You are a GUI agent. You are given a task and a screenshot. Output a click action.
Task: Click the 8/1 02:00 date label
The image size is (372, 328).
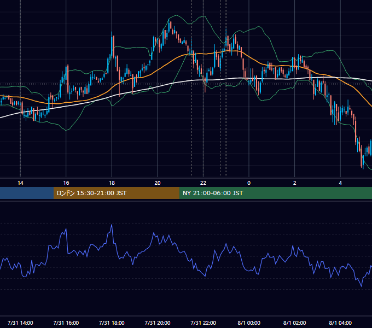click(x=295, y=323)
